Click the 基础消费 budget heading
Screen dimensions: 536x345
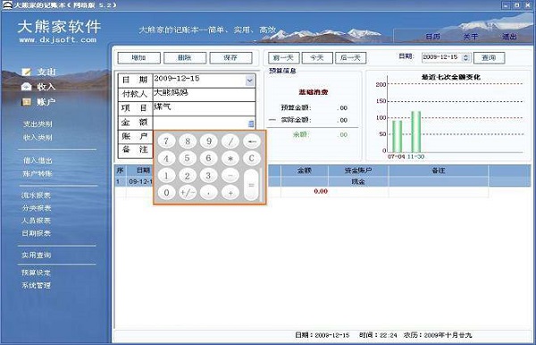[314, 92]
